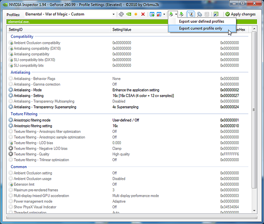This screenshot has width=264, height=224.
Task: Select Export user defined profiles
Action: click(x=201, y=21)
